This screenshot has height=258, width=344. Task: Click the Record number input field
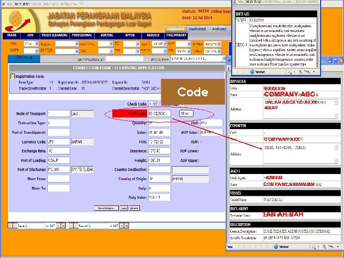click(x=98, y=226)
